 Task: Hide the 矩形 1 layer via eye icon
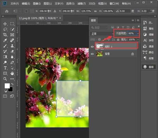point(92,46)
